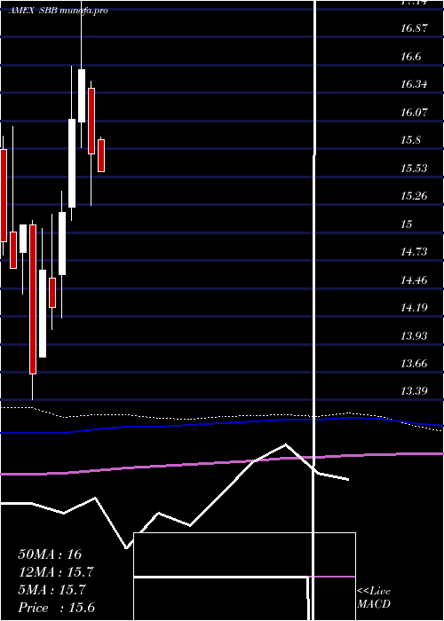
Task: Click the 13.93 price axis label
Action: tap(415, 336)
